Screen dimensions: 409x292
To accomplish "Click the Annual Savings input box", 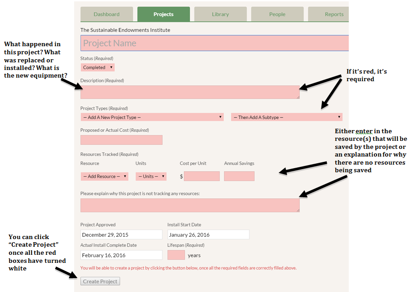I will pos(239,176).
